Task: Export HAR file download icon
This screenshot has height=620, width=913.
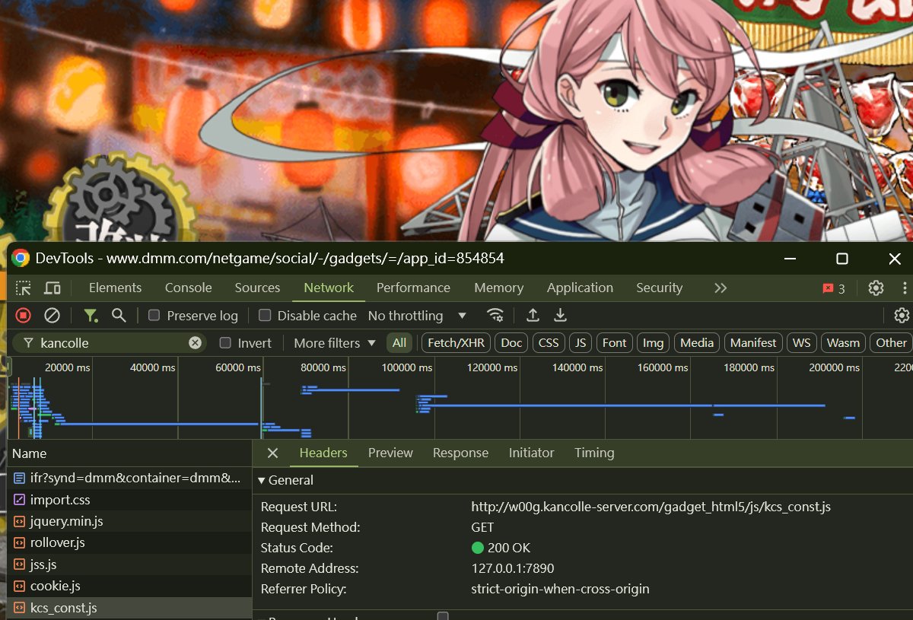Action: pyautogui.click(x=560, y=315)
